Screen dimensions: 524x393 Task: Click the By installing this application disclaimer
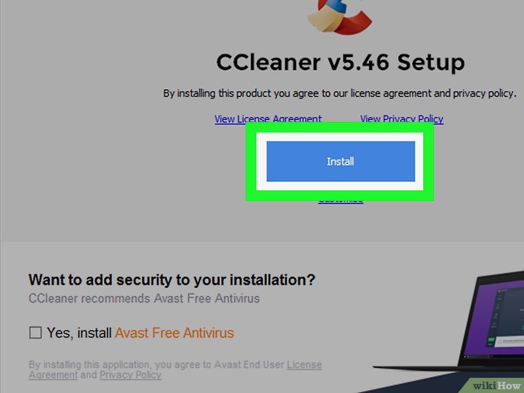175,370
